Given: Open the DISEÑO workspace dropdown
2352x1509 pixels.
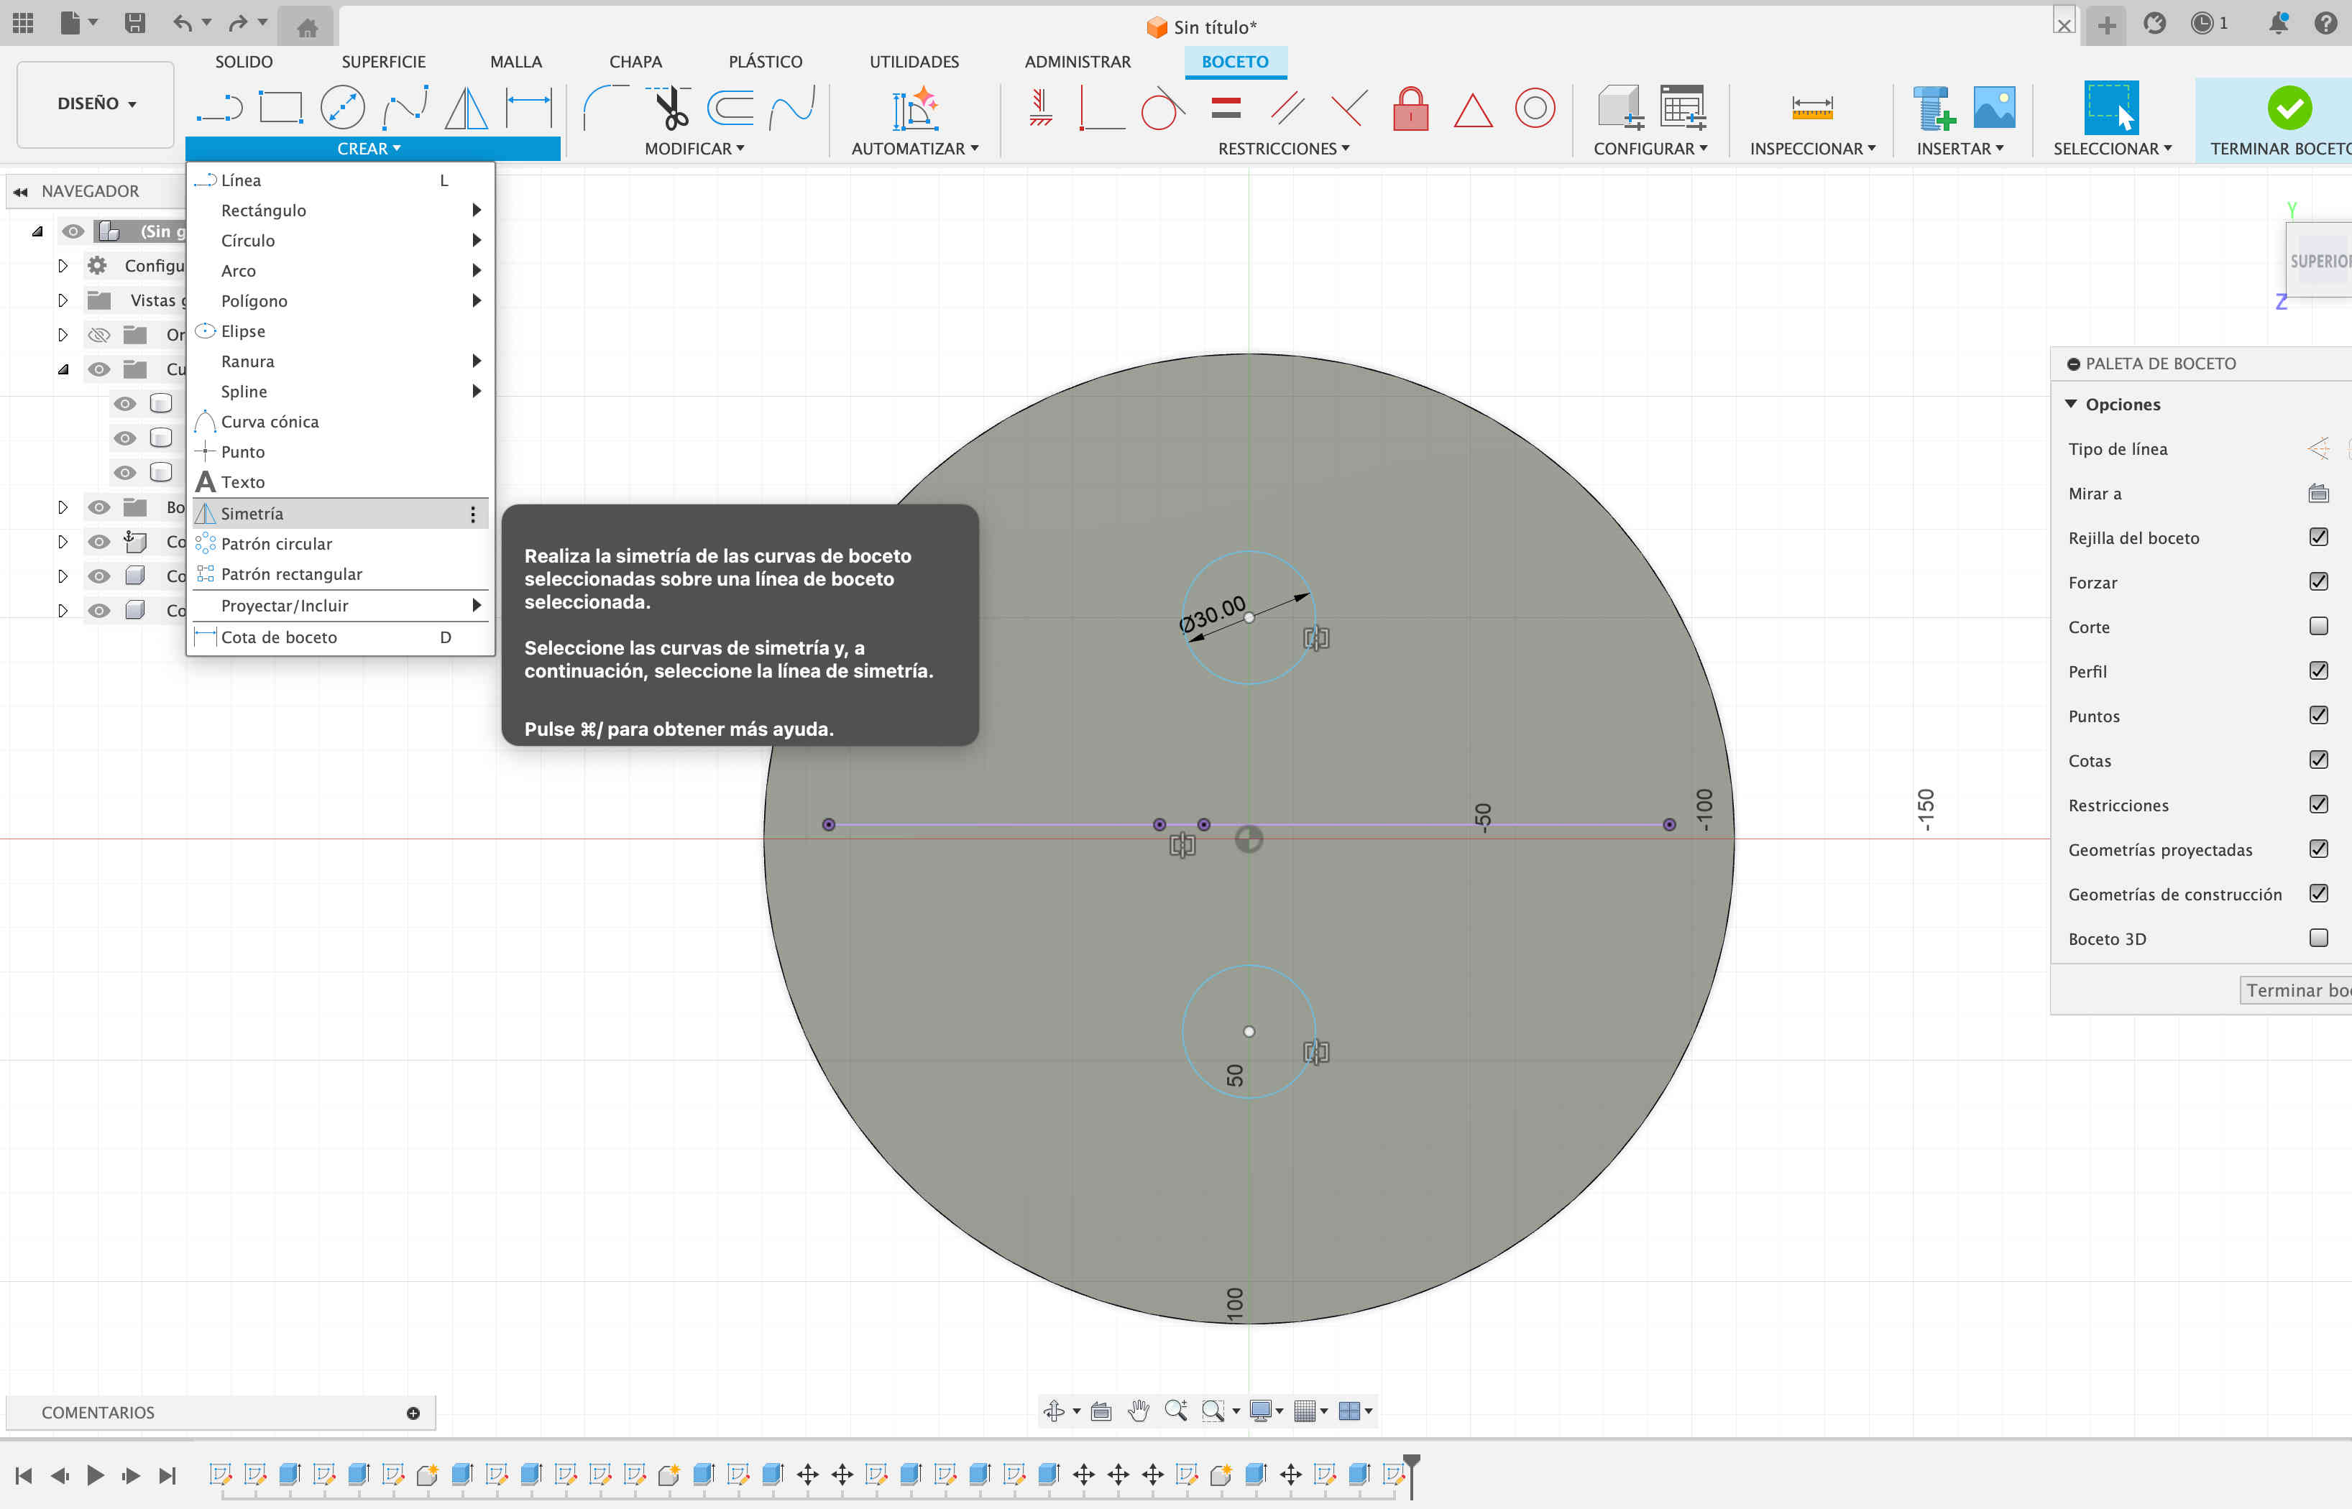Looking at the screenshot, I should [96, 104].
